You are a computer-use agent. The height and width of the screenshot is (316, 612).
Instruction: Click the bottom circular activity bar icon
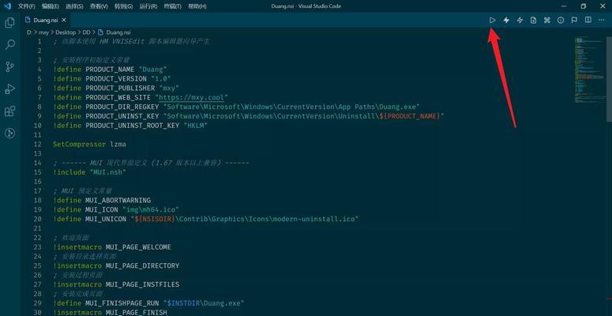[x=9, y=134]
